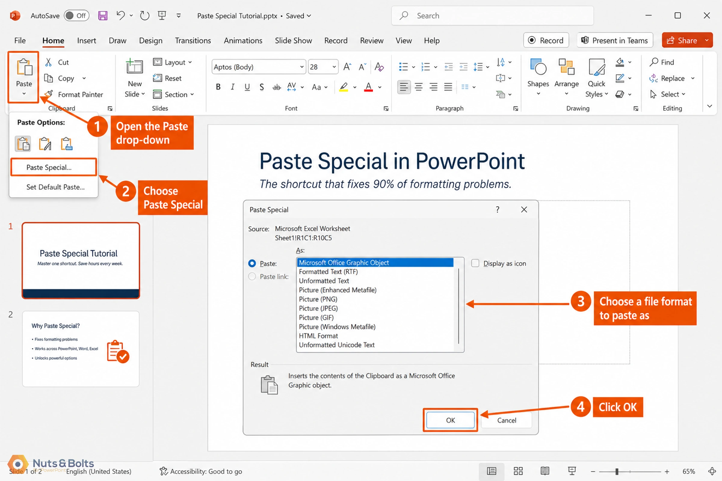
Task: Click the red font color button
Action: [368, 87]
